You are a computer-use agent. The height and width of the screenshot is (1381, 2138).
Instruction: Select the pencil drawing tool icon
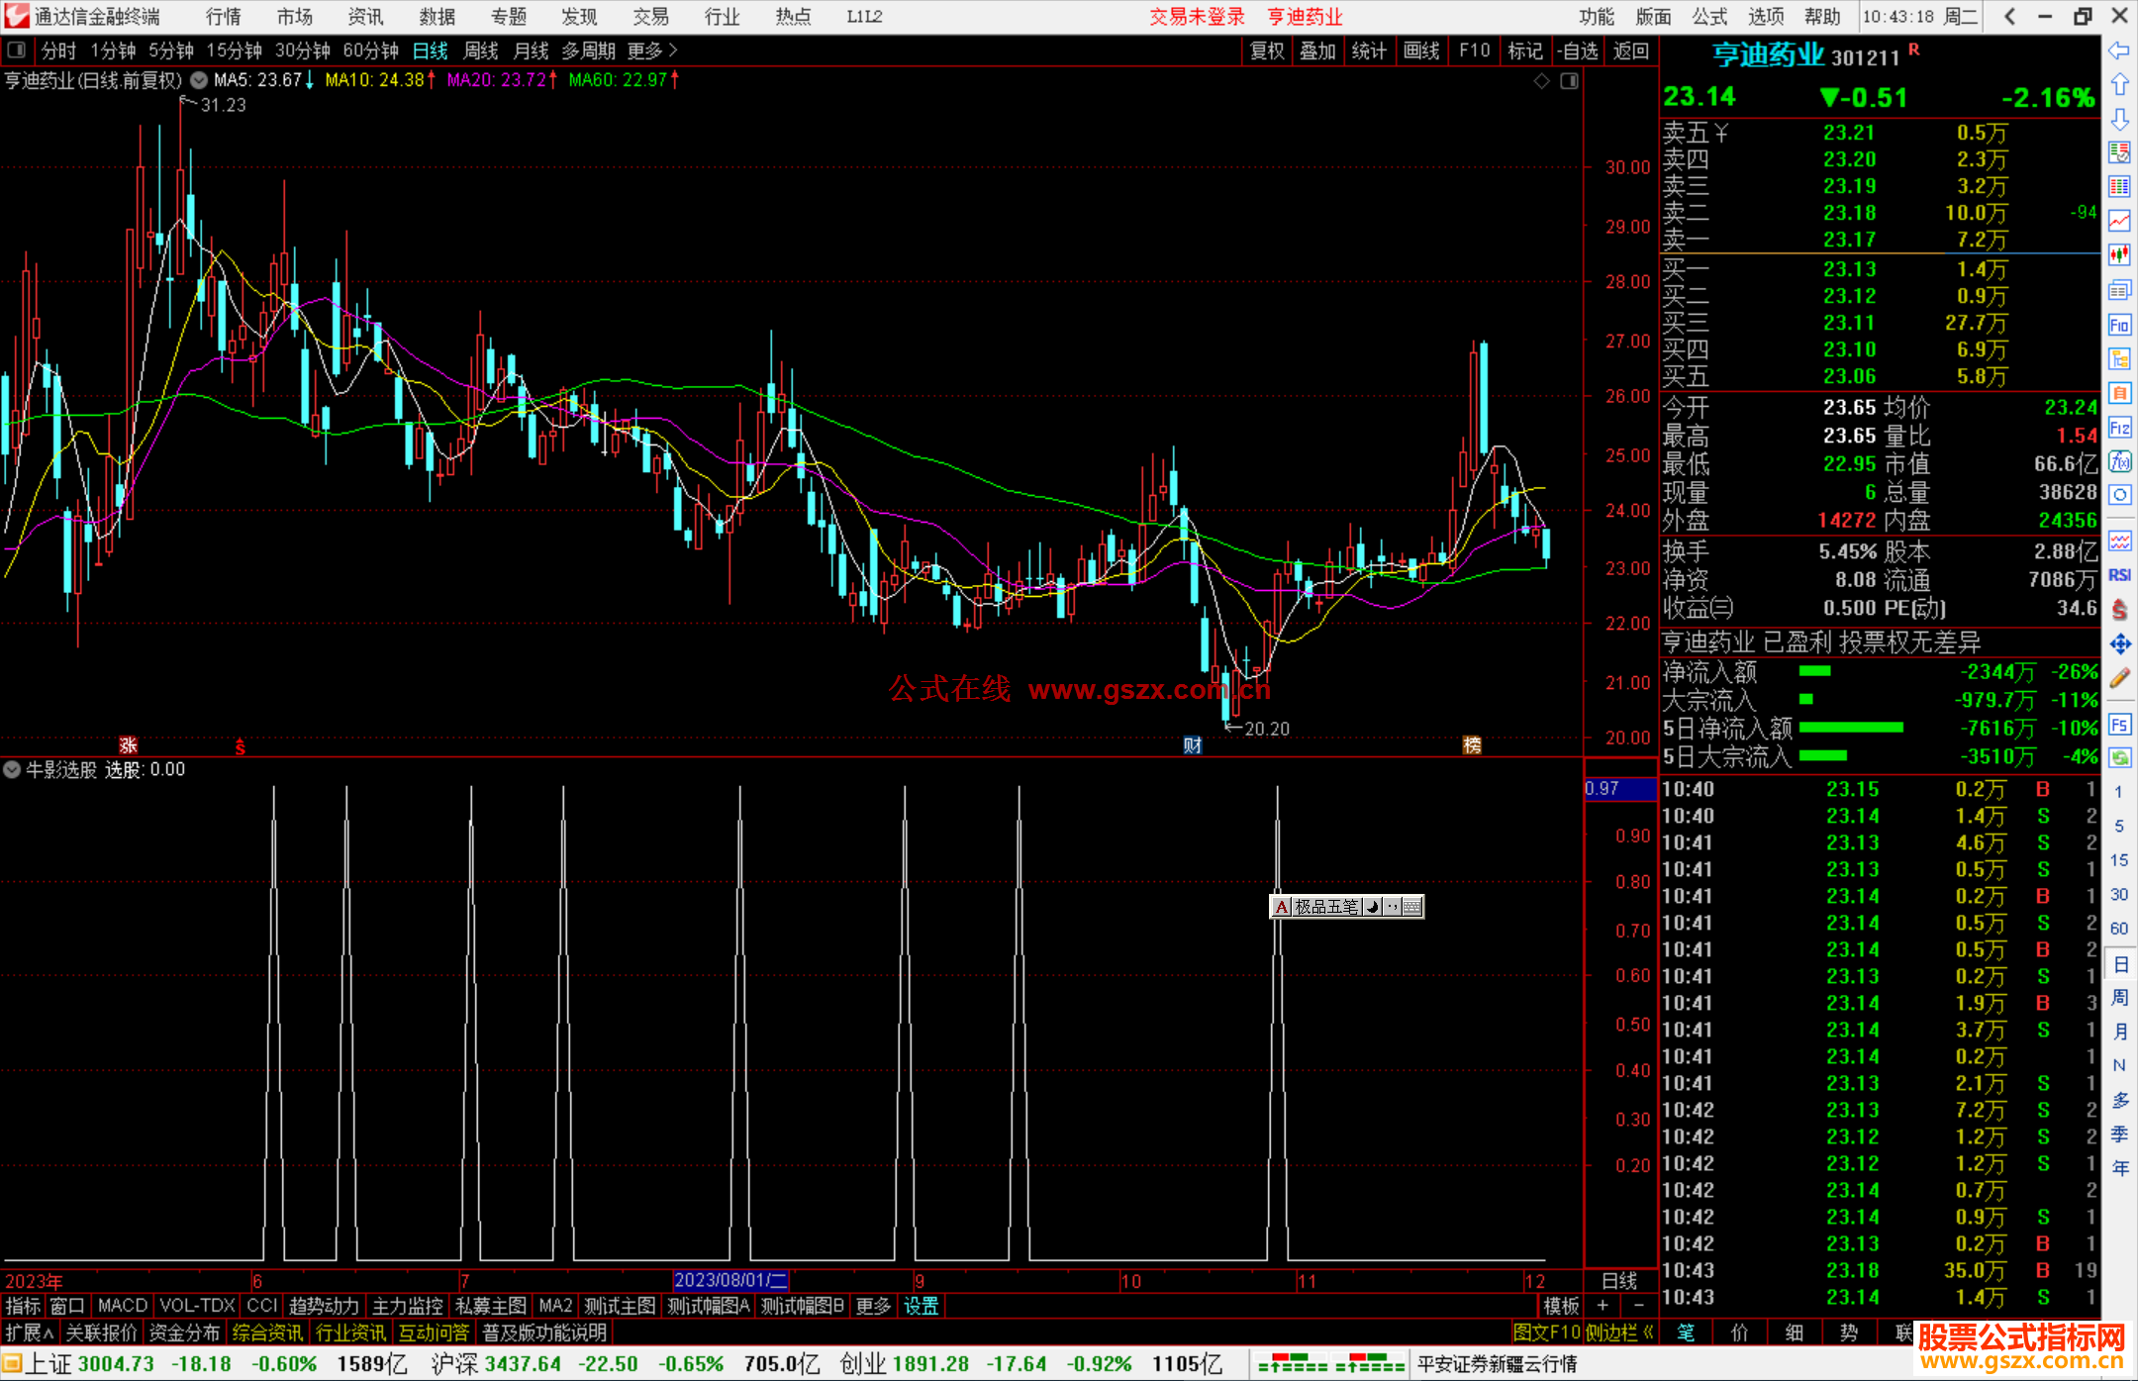(x=2119, y=678)
